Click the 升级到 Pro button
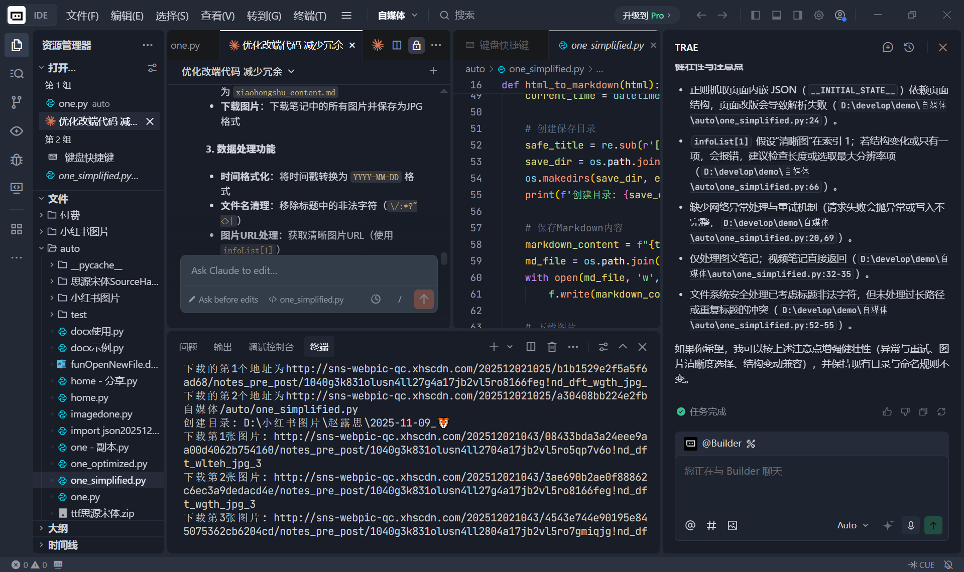This screenshot has width=964, height=572. pos(646,15)
